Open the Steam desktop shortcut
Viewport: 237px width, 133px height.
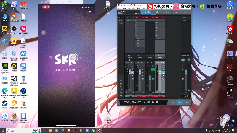[x=5, y=105]
